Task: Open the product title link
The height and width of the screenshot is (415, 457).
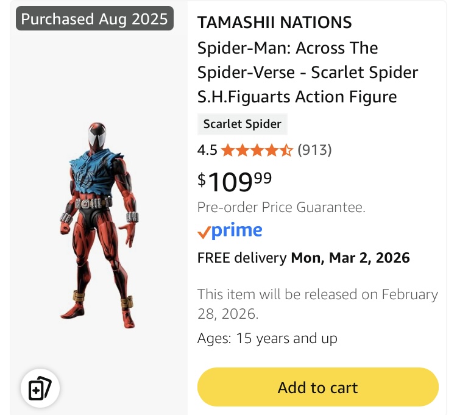Action: point(307,72)
